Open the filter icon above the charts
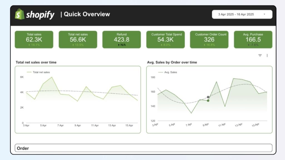This screenshot has width=285, height=160. pos(260,55)
